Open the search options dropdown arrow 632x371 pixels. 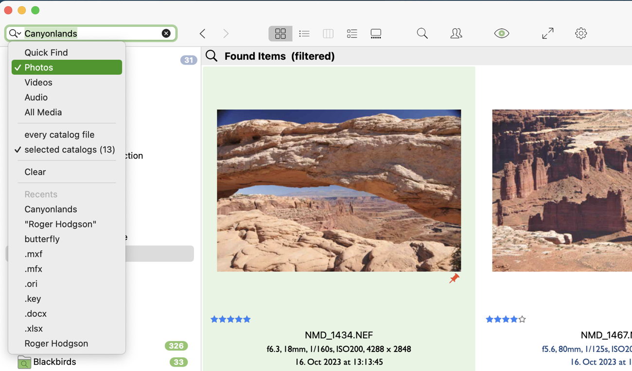click(x=15, y=34)
